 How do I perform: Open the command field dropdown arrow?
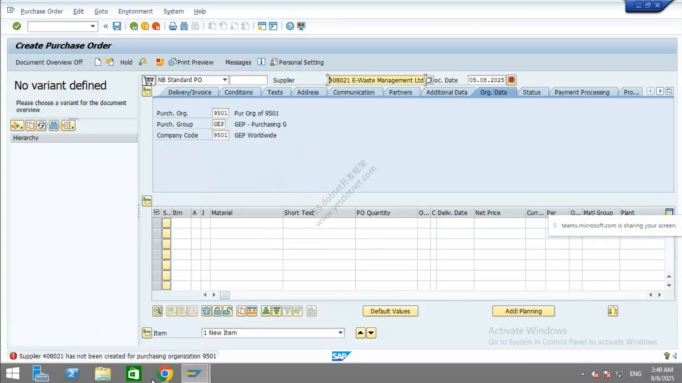point(93,26)
